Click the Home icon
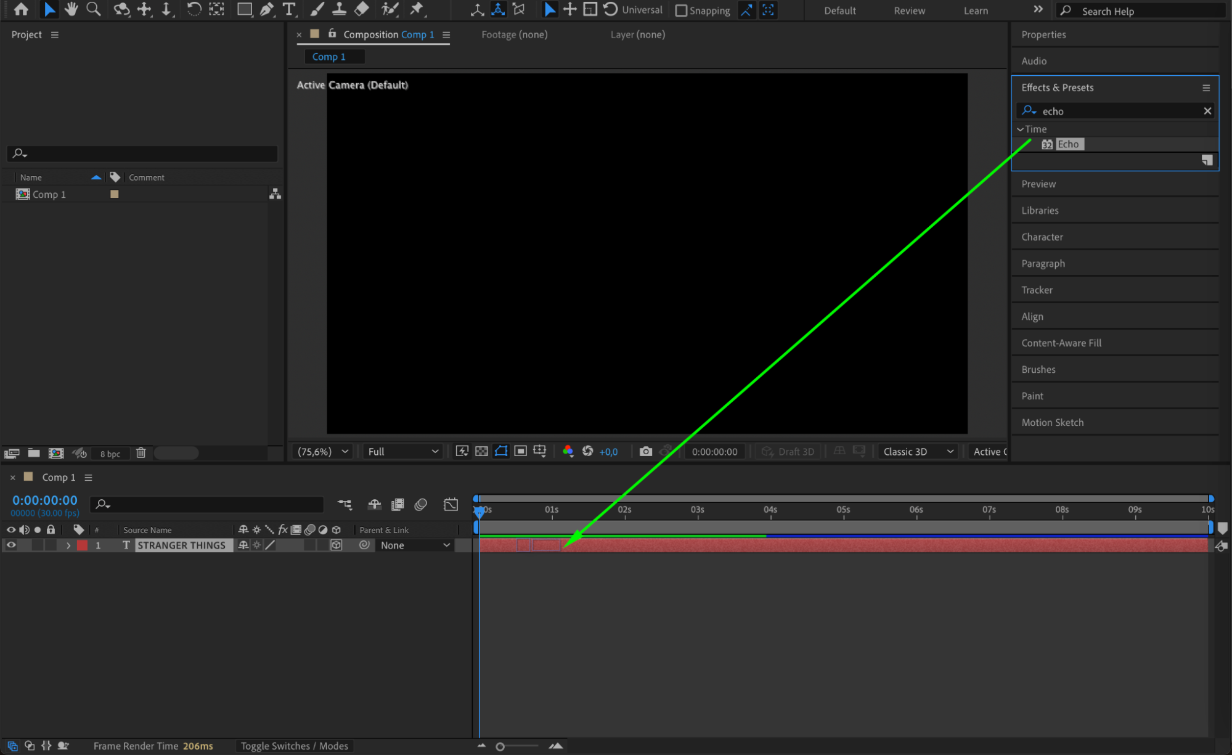 (x=21, y=9)
